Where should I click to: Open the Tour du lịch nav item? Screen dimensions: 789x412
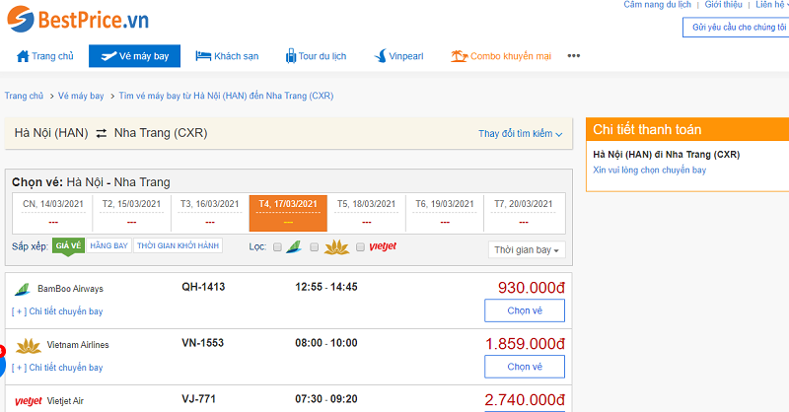tap(316, 56)
